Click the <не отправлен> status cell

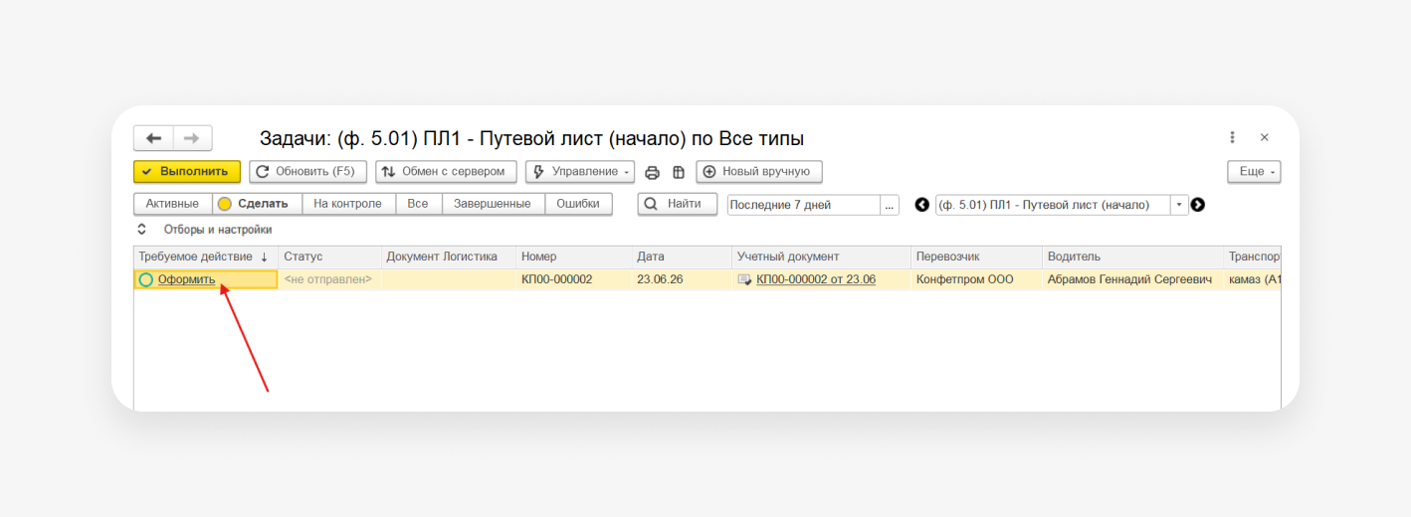329,279
